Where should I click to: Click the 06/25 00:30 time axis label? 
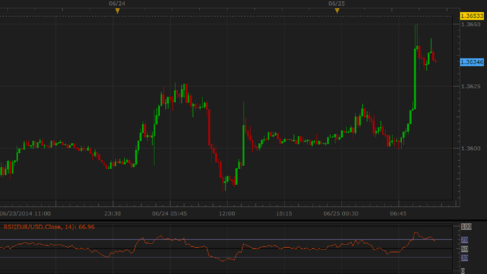point(341,214)
